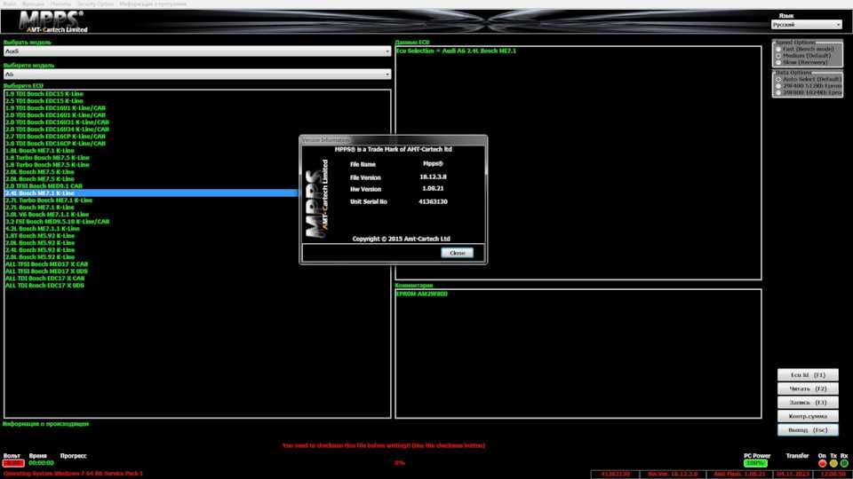Select 1.8T Bosch M5.92 K-Line
This screenshot has height=479, width=853.
pos(40,236)
